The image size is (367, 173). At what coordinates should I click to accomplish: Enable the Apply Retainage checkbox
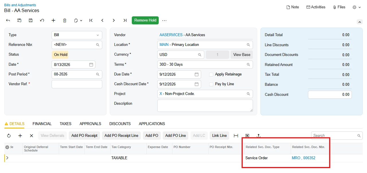(x=211, y=74)
